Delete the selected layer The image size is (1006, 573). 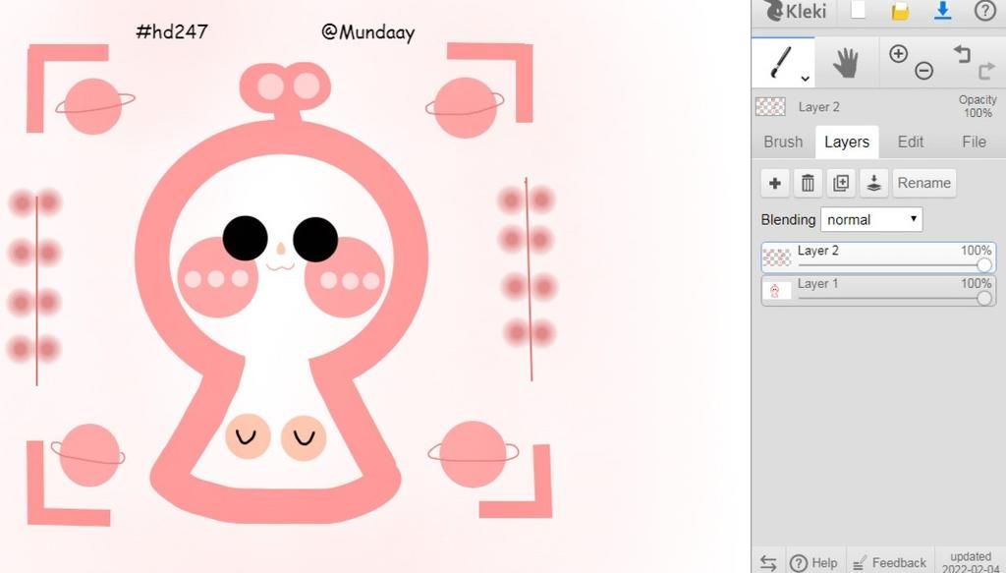[808, 183]
